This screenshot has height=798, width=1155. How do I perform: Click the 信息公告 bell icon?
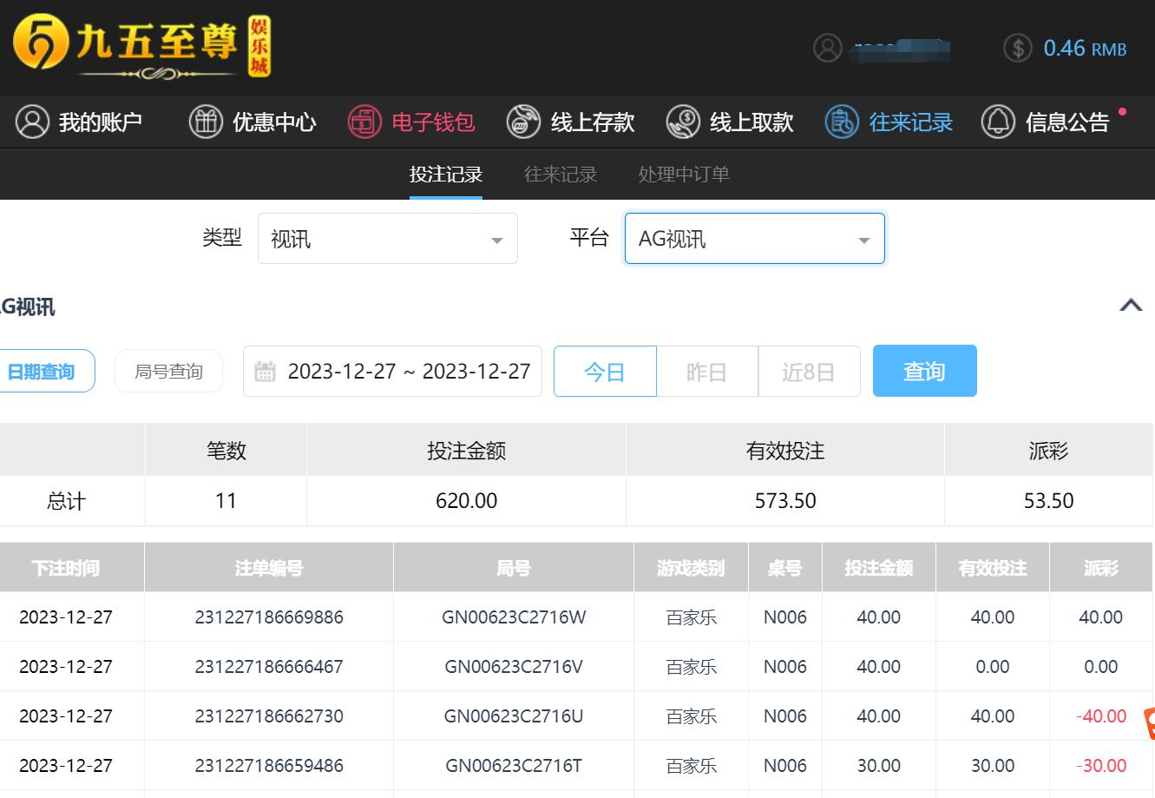[x=998, y=122]
